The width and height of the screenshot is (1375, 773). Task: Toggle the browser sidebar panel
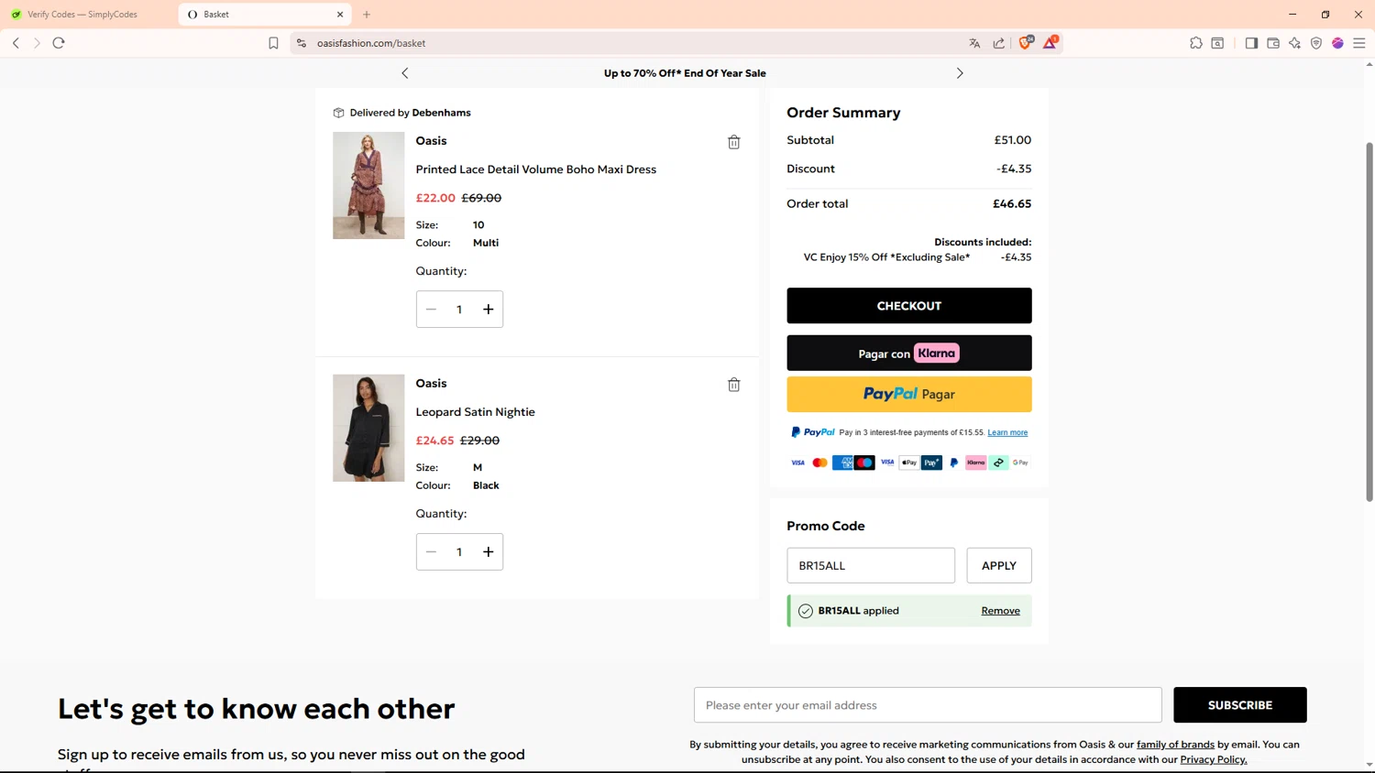(1251, 43)
